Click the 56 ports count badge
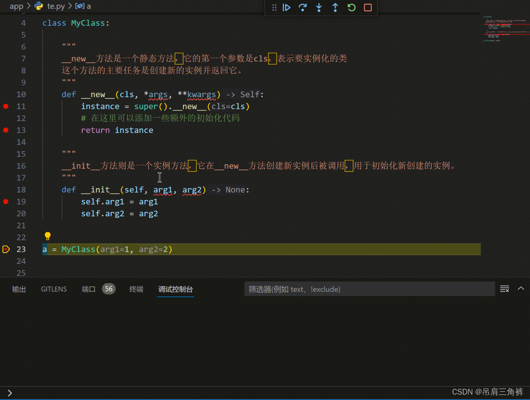 click(x=109, y=289)
